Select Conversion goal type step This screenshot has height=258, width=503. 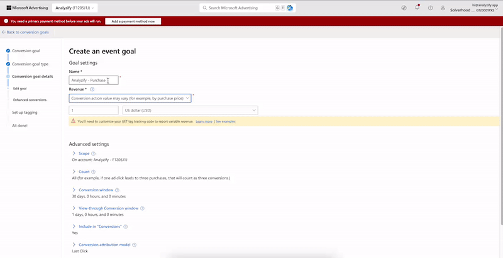coord(30,64)
